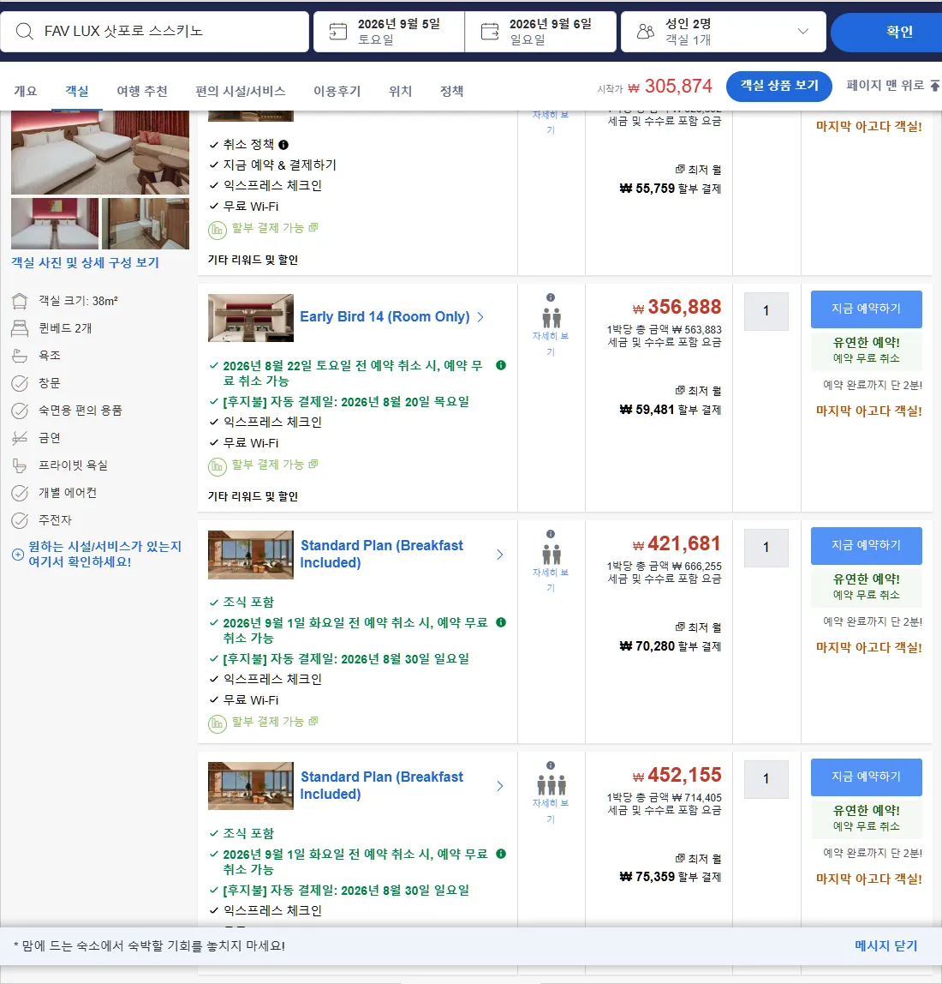Expand the guests and rooms dropdown

click(x=802, y=32)
